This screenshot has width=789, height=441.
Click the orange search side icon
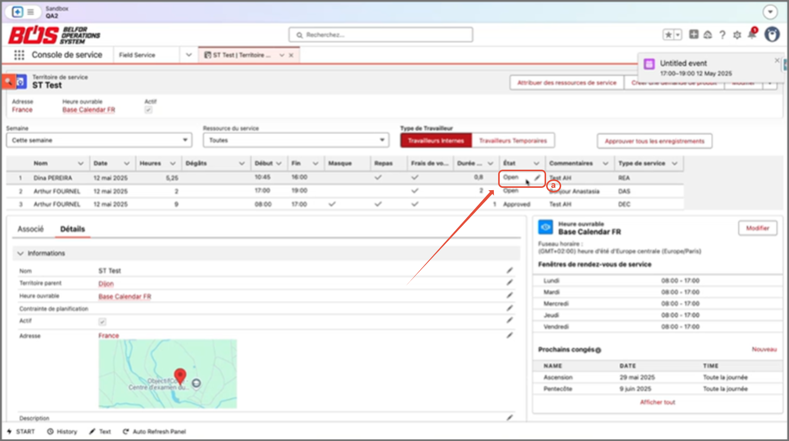8,82
